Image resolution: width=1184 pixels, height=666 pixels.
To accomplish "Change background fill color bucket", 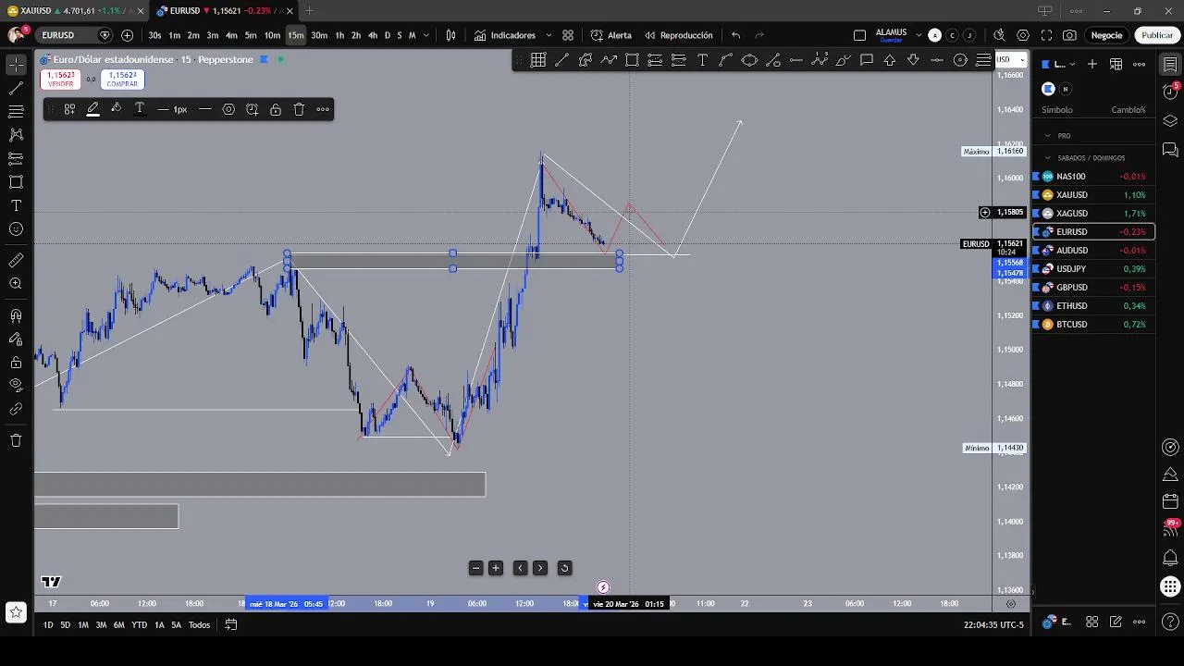I will pyautogui.click(x=116, y=109).
